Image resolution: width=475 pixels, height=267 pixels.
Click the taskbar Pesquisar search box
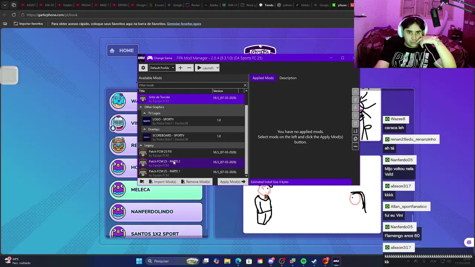click(173, 261)
